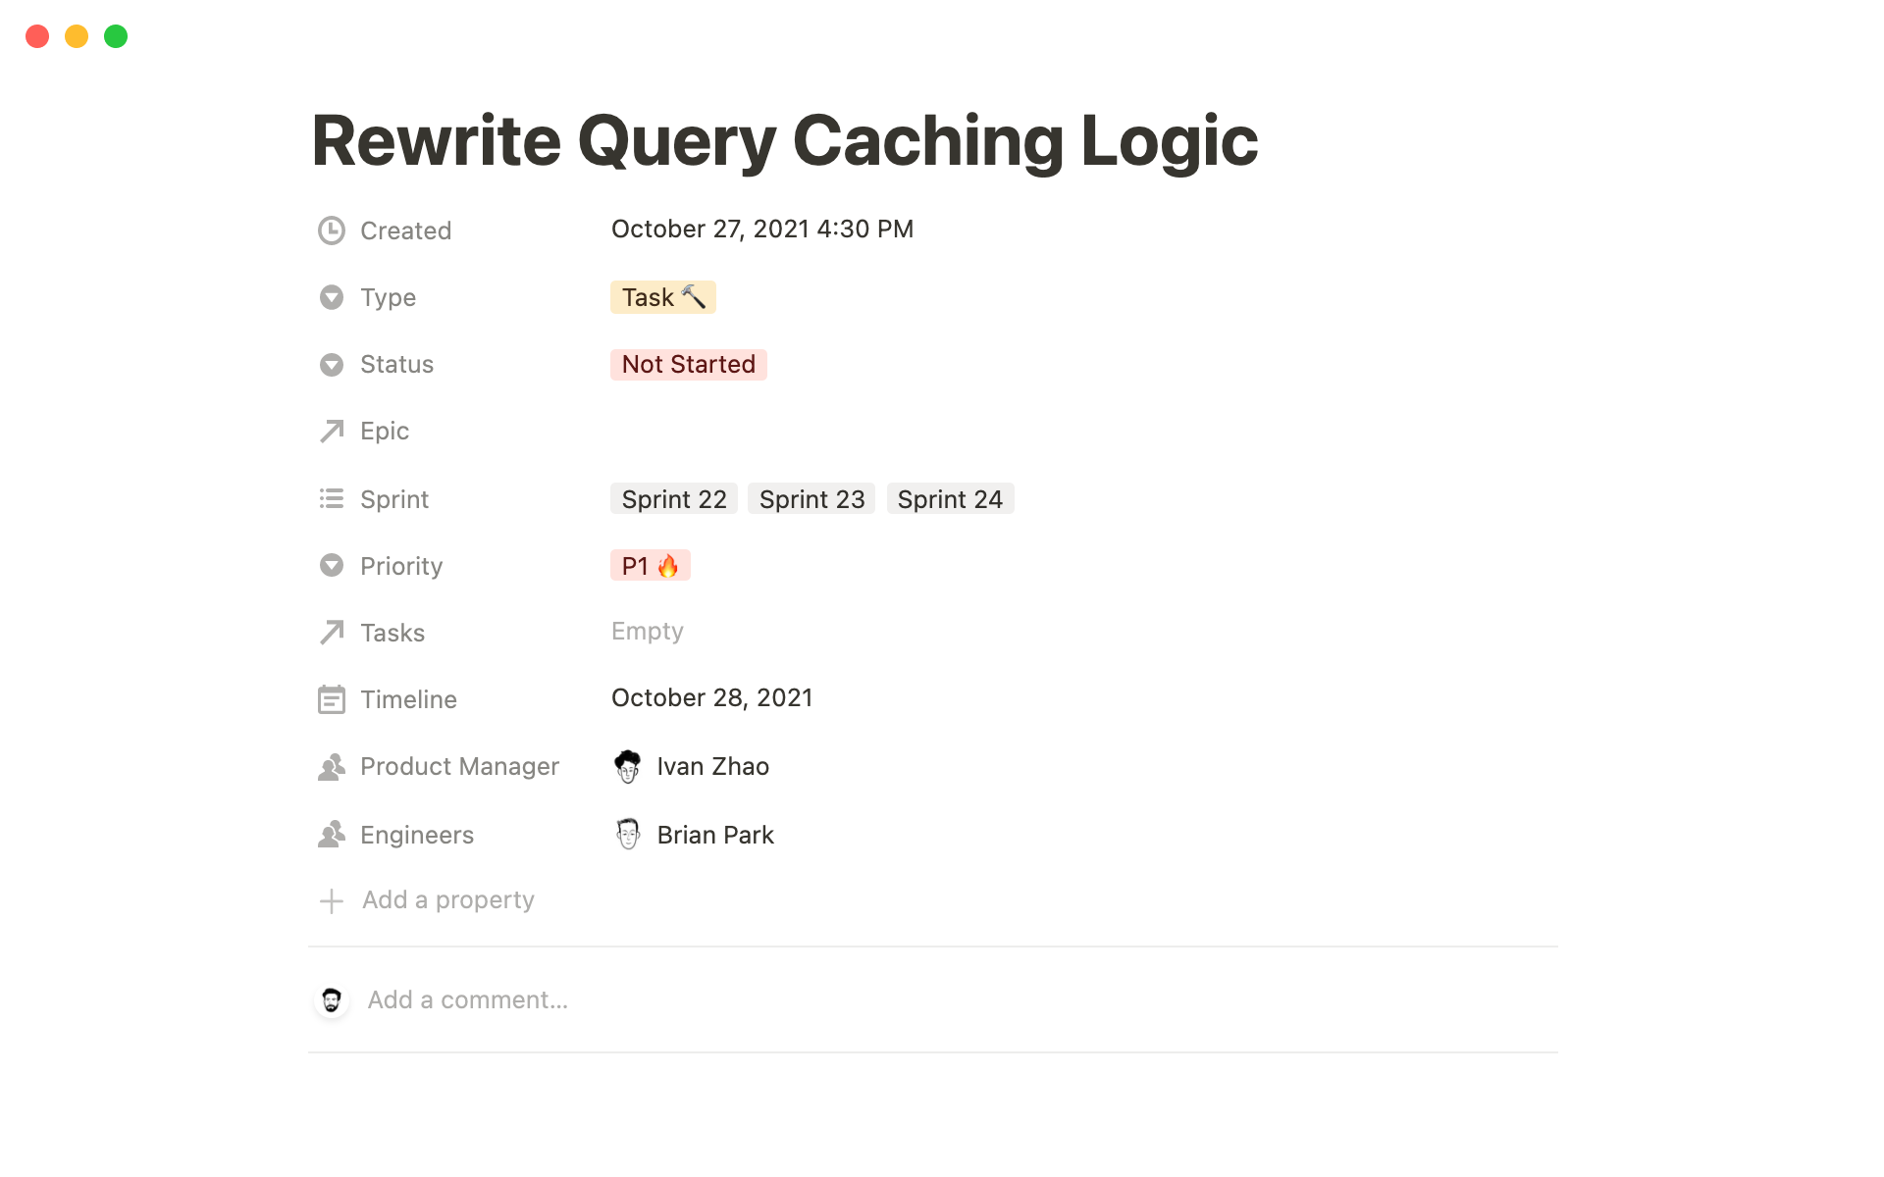Click Ivan Zhao's avatar

click(628, 766)
